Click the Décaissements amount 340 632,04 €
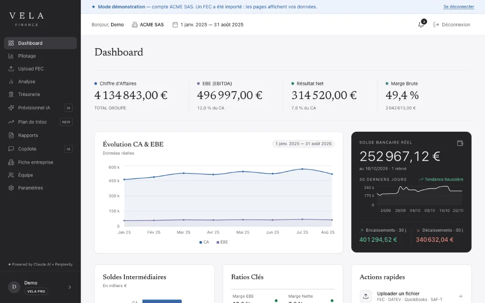Viewport: 485px width, 303px height. (x=435, y=240)
